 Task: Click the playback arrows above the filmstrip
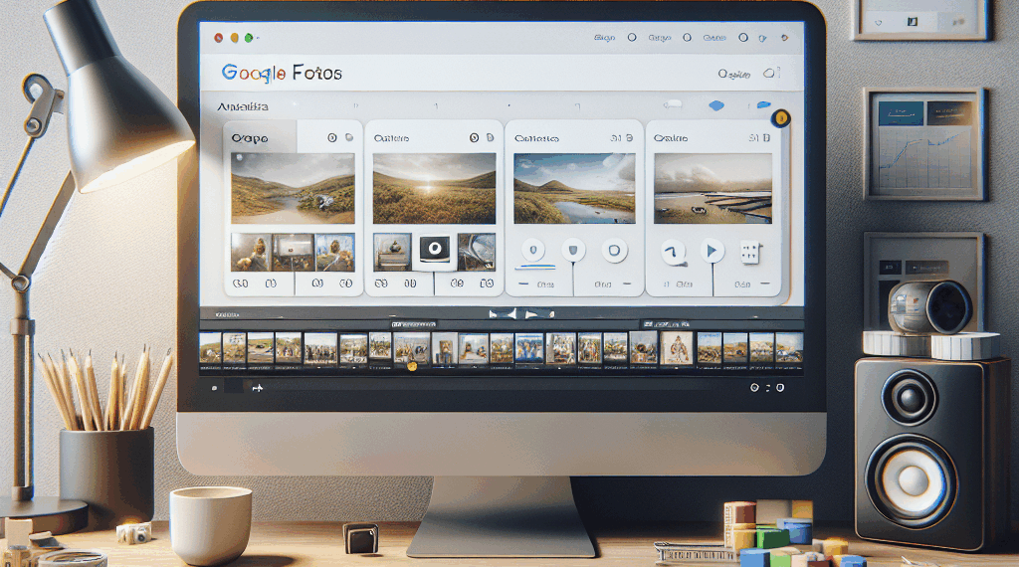pyautogui.click(x=521, y=314)
